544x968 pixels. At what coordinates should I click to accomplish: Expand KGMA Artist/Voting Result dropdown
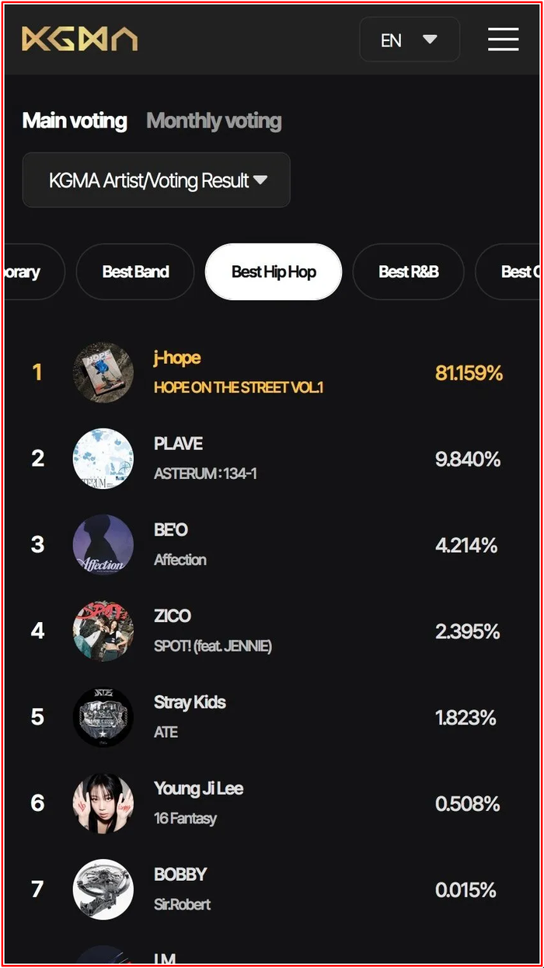(x=156, y=180)
